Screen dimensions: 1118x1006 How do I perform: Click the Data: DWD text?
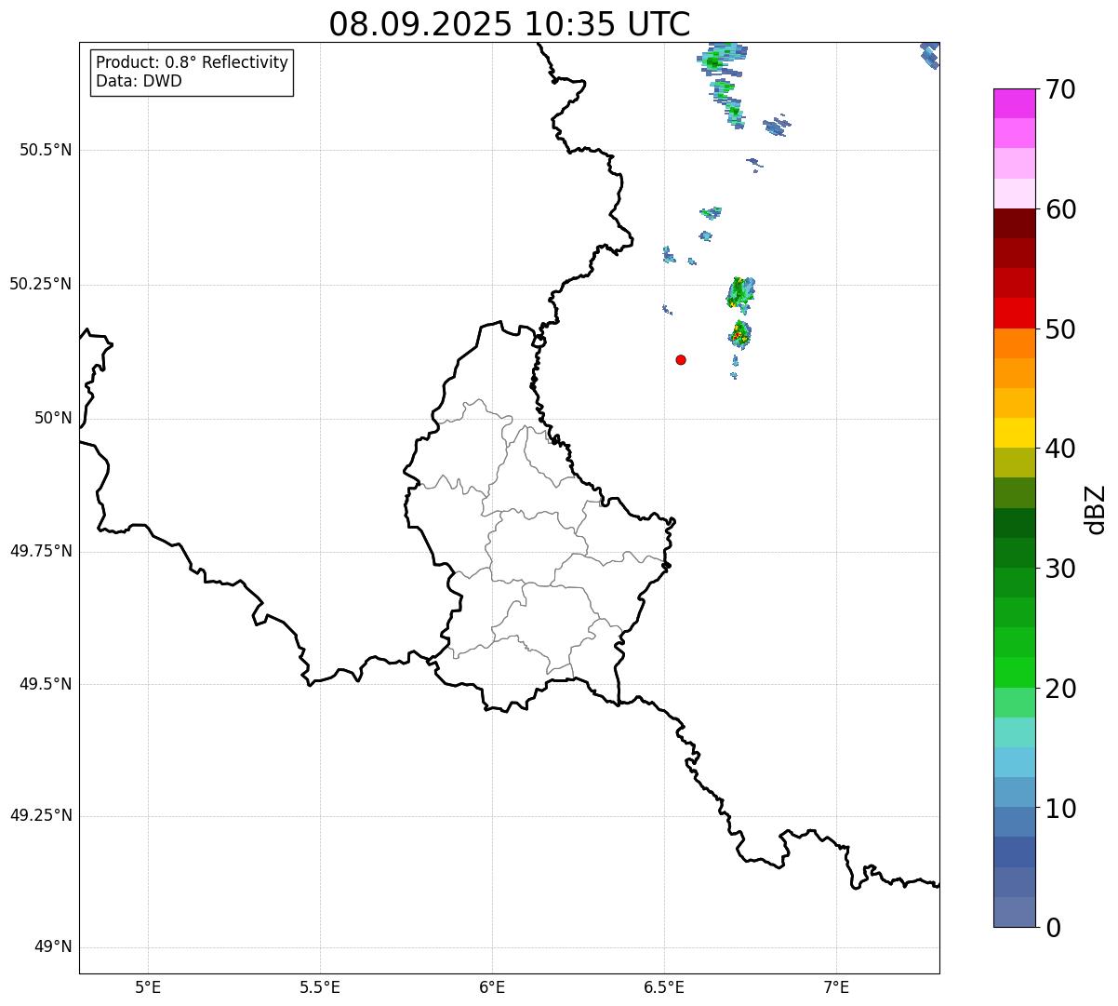(139, 81)
